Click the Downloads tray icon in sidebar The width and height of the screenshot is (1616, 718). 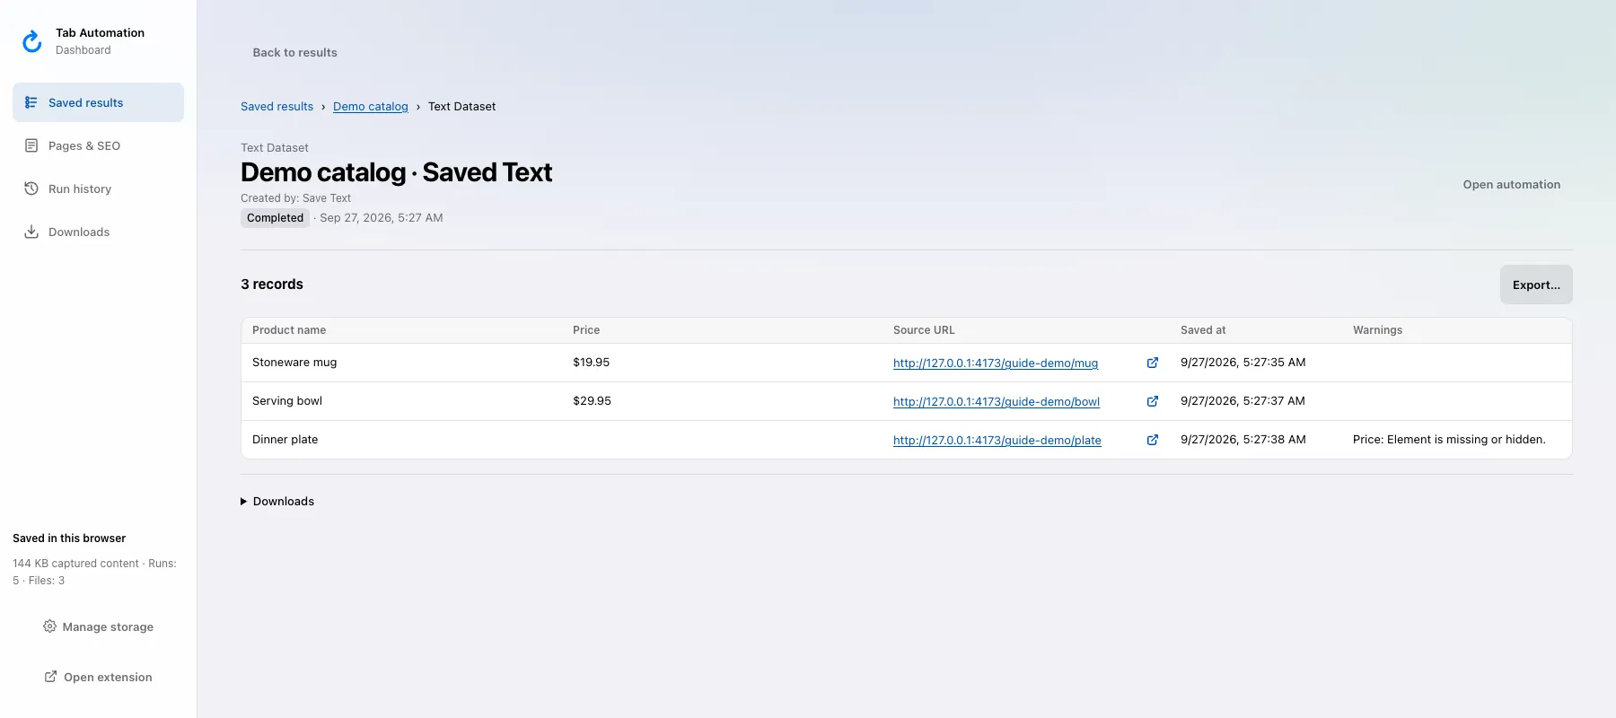pos(31,232)
